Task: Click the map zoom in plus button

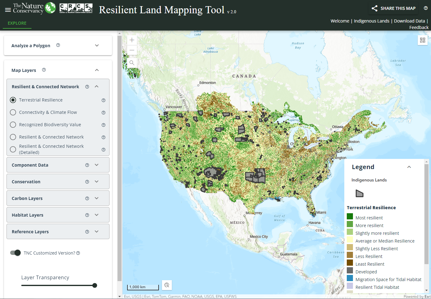Action: pos(132,40)
